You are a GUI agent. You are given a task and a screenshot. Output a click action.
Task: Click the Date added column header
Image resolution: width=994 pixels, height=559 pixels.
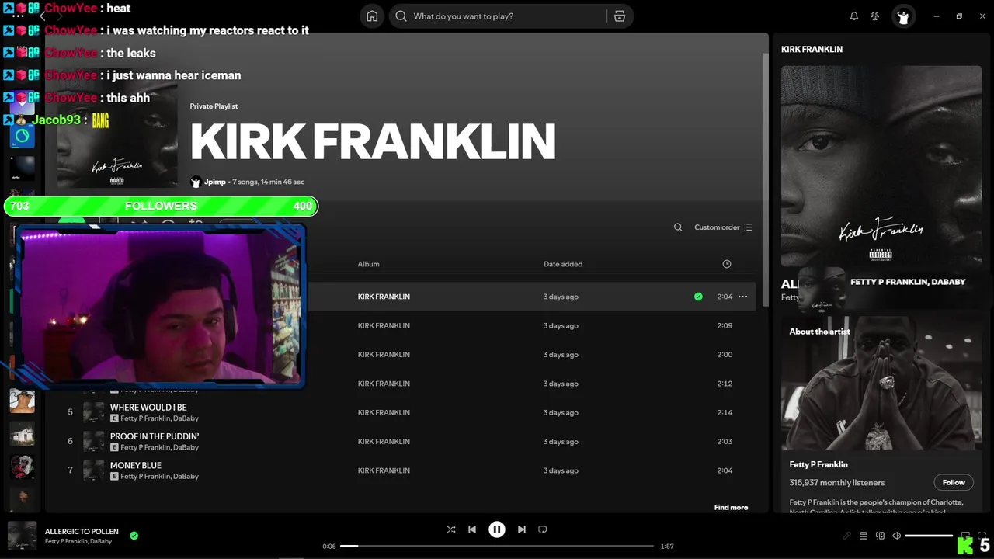(x=563, y=264)
